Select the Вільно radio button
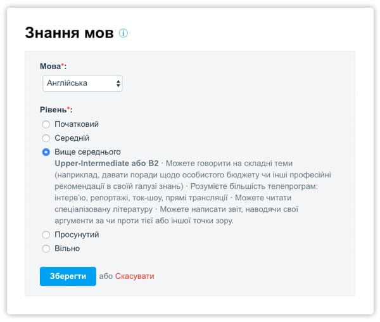The height and width of the screenshot is (322, 380). [46, 249]
